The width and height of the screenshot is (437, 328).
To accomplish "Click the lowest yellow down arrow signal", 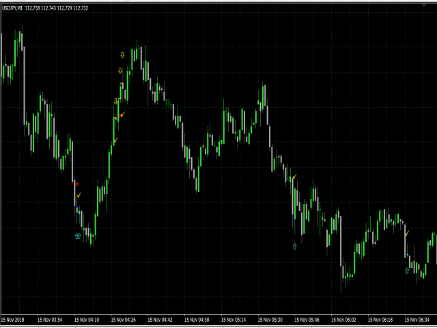I will 116,101.
